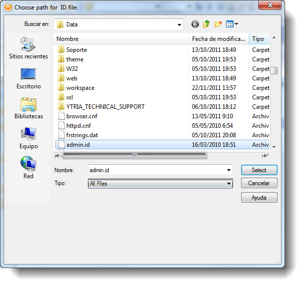Open Bibliotecas in sidebar
Screen dimensions: 305x288
point(28,108)
